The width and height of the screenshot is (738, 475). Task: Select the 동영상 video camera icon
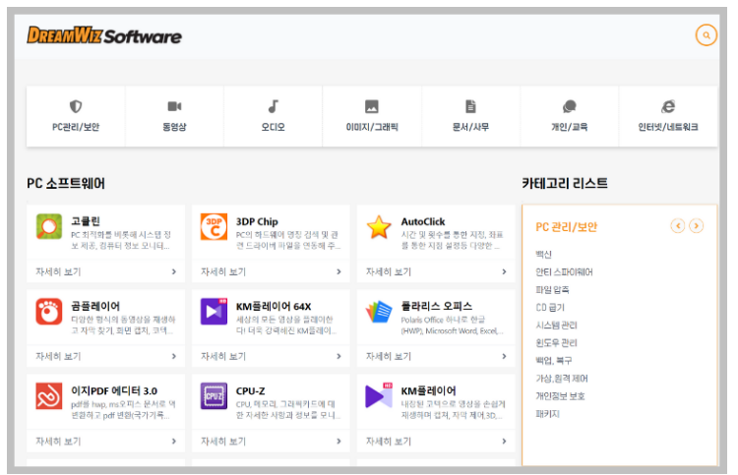(x=174, y=107)
